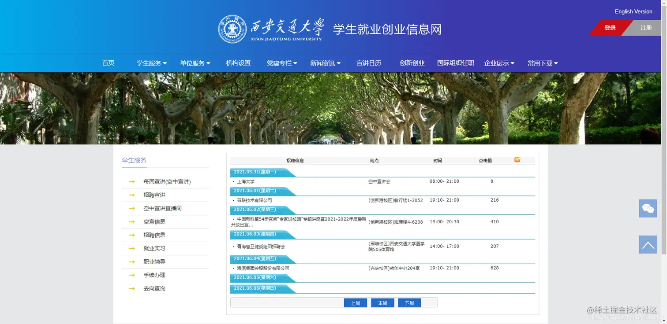This screenshot has width=667, height=324.
Task: Open the WeChat chat bubble icon on the right
Action: coord(648,208)
